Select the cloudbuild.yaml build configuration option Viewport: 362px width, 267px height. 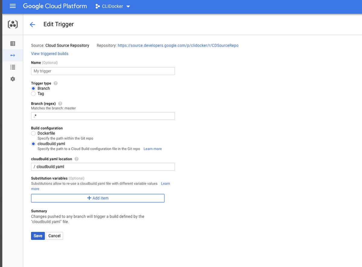(x=33, y=144)
